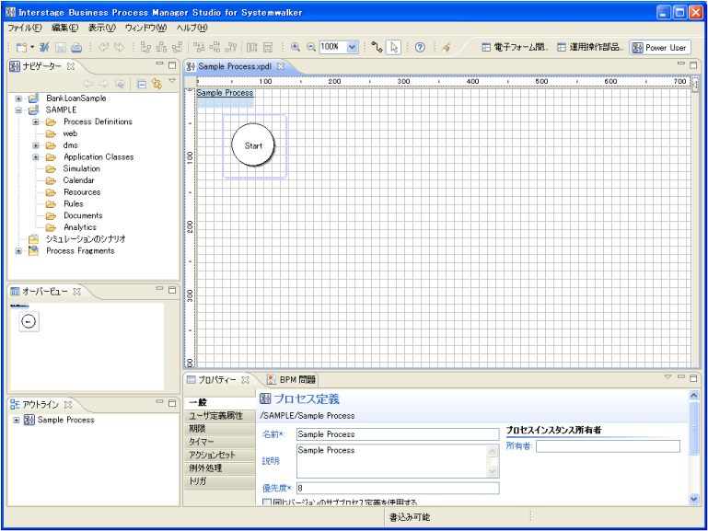Image resolution: width=708 pixels, height=531 pixels.
Task: Select the pointer selection tool
Action: pos(394,47)
